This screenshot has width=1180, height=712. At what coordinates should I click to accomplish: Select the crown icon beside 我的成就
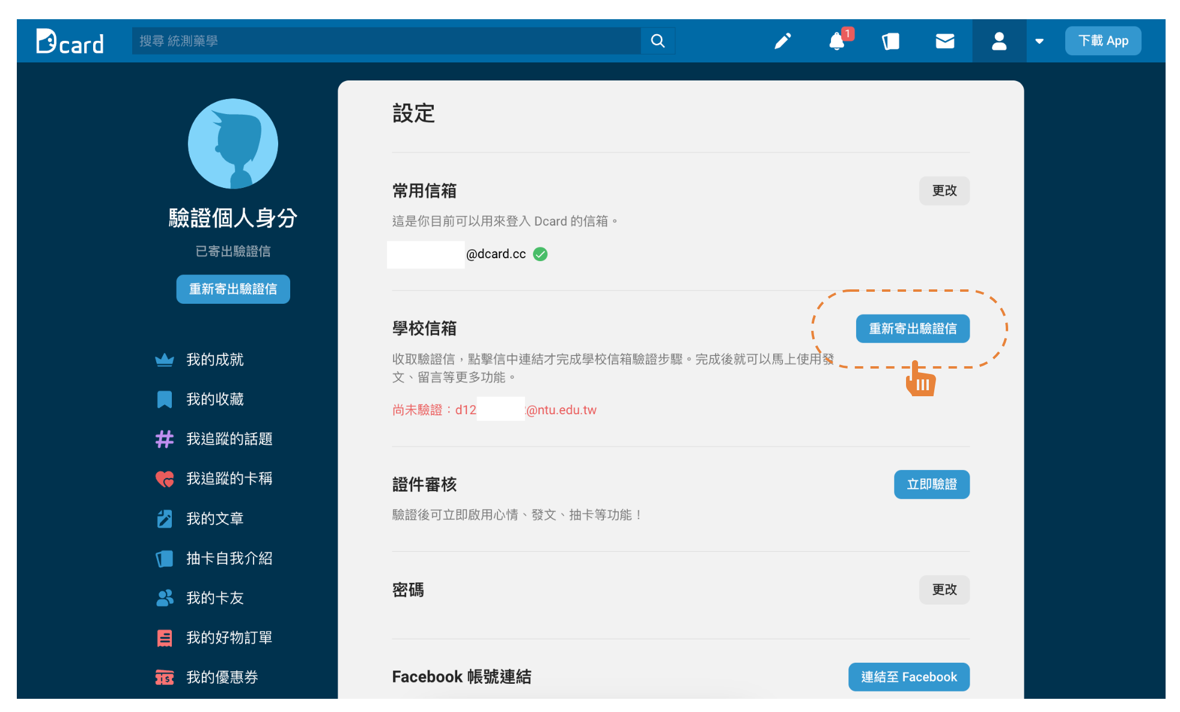[x=164, y=359]
